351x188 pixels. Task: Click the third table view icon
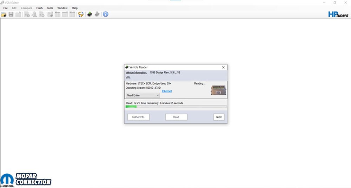[72, 14]
